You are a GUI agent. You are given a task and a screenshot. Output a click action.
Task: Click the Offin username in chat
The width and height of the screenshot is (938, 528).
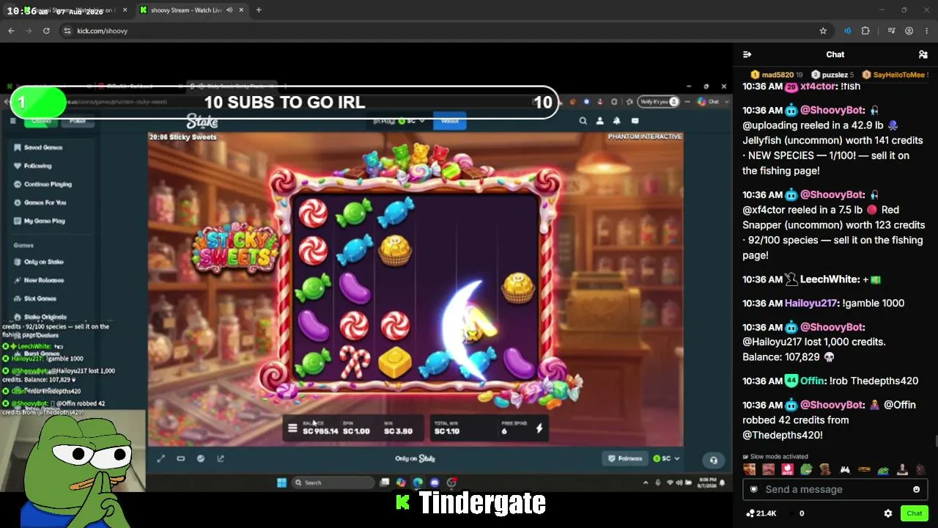[x=813, y=381]
